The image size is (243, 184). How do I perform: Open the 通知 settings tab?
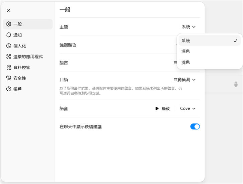point(28,35)
